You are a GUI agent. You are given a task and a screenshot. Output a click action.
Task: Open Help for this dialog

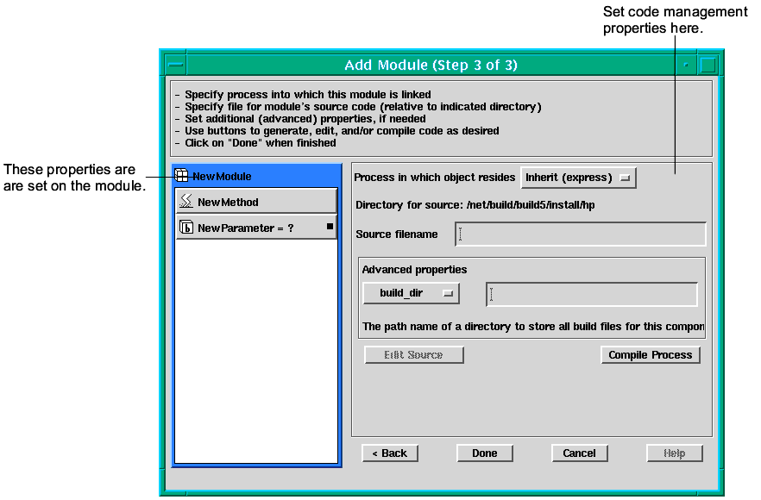point(674,453)
